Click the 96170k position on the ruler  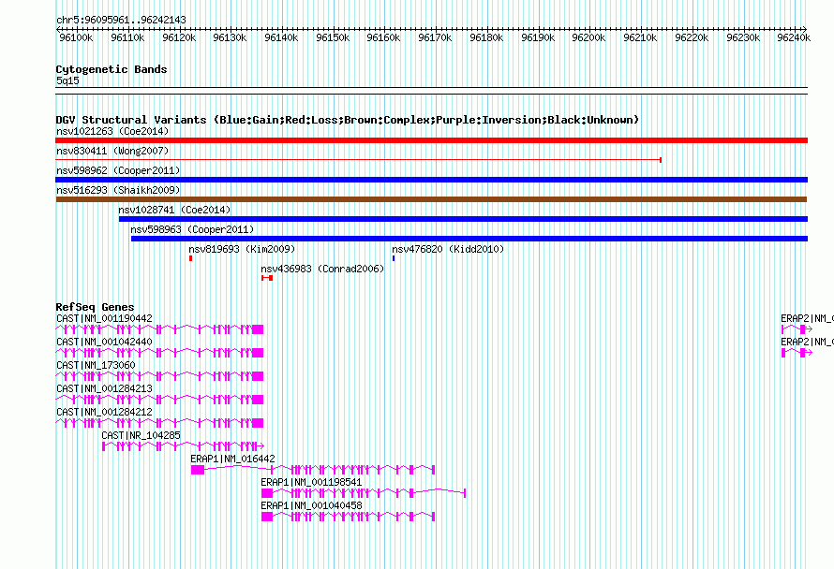(x=435, y=37)
